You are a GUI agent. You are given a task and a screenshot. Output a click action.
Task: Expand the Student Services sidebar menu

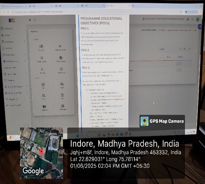[14, 61]
